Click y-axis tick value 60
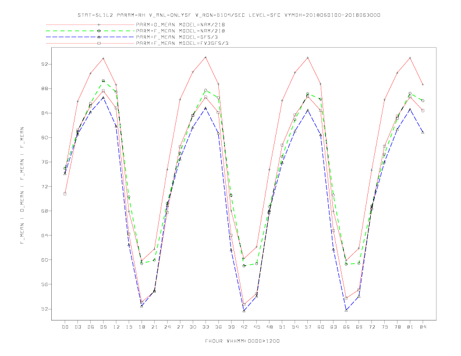 click(x=45, y=259)
